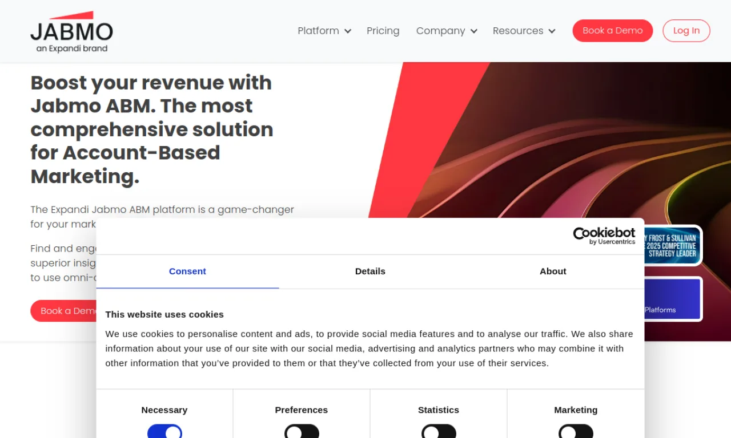Expand the Company menu chevron
Viewport: 731px width, 438px height.
[x=473, y=31]
